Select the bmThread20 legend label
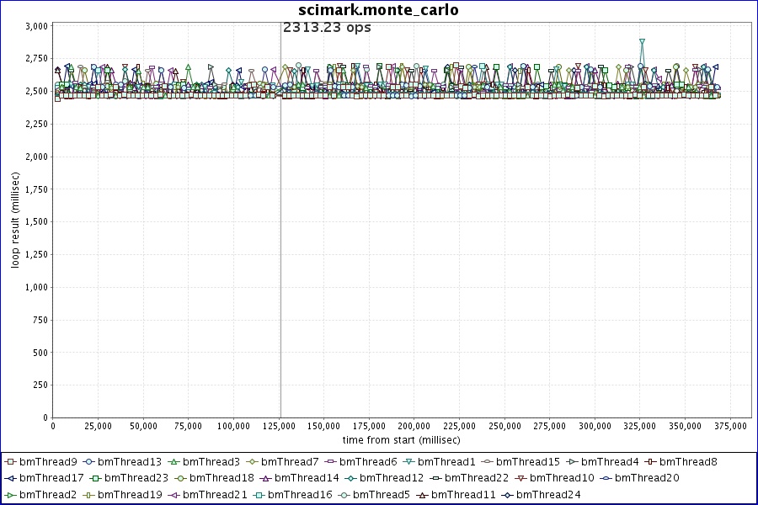The height and width of the screenshot is (505, 758). pos(647,478)
